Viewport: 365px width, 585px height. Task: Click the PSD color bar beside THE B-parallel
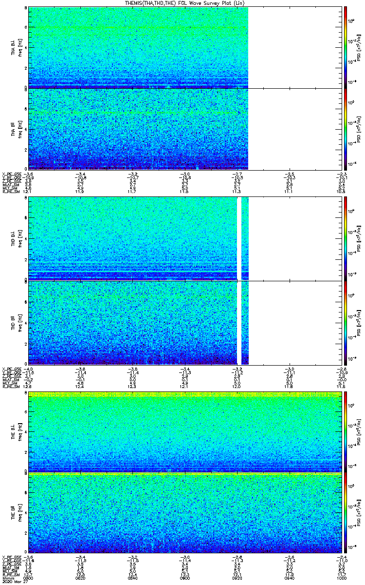[x=346, y=513]
